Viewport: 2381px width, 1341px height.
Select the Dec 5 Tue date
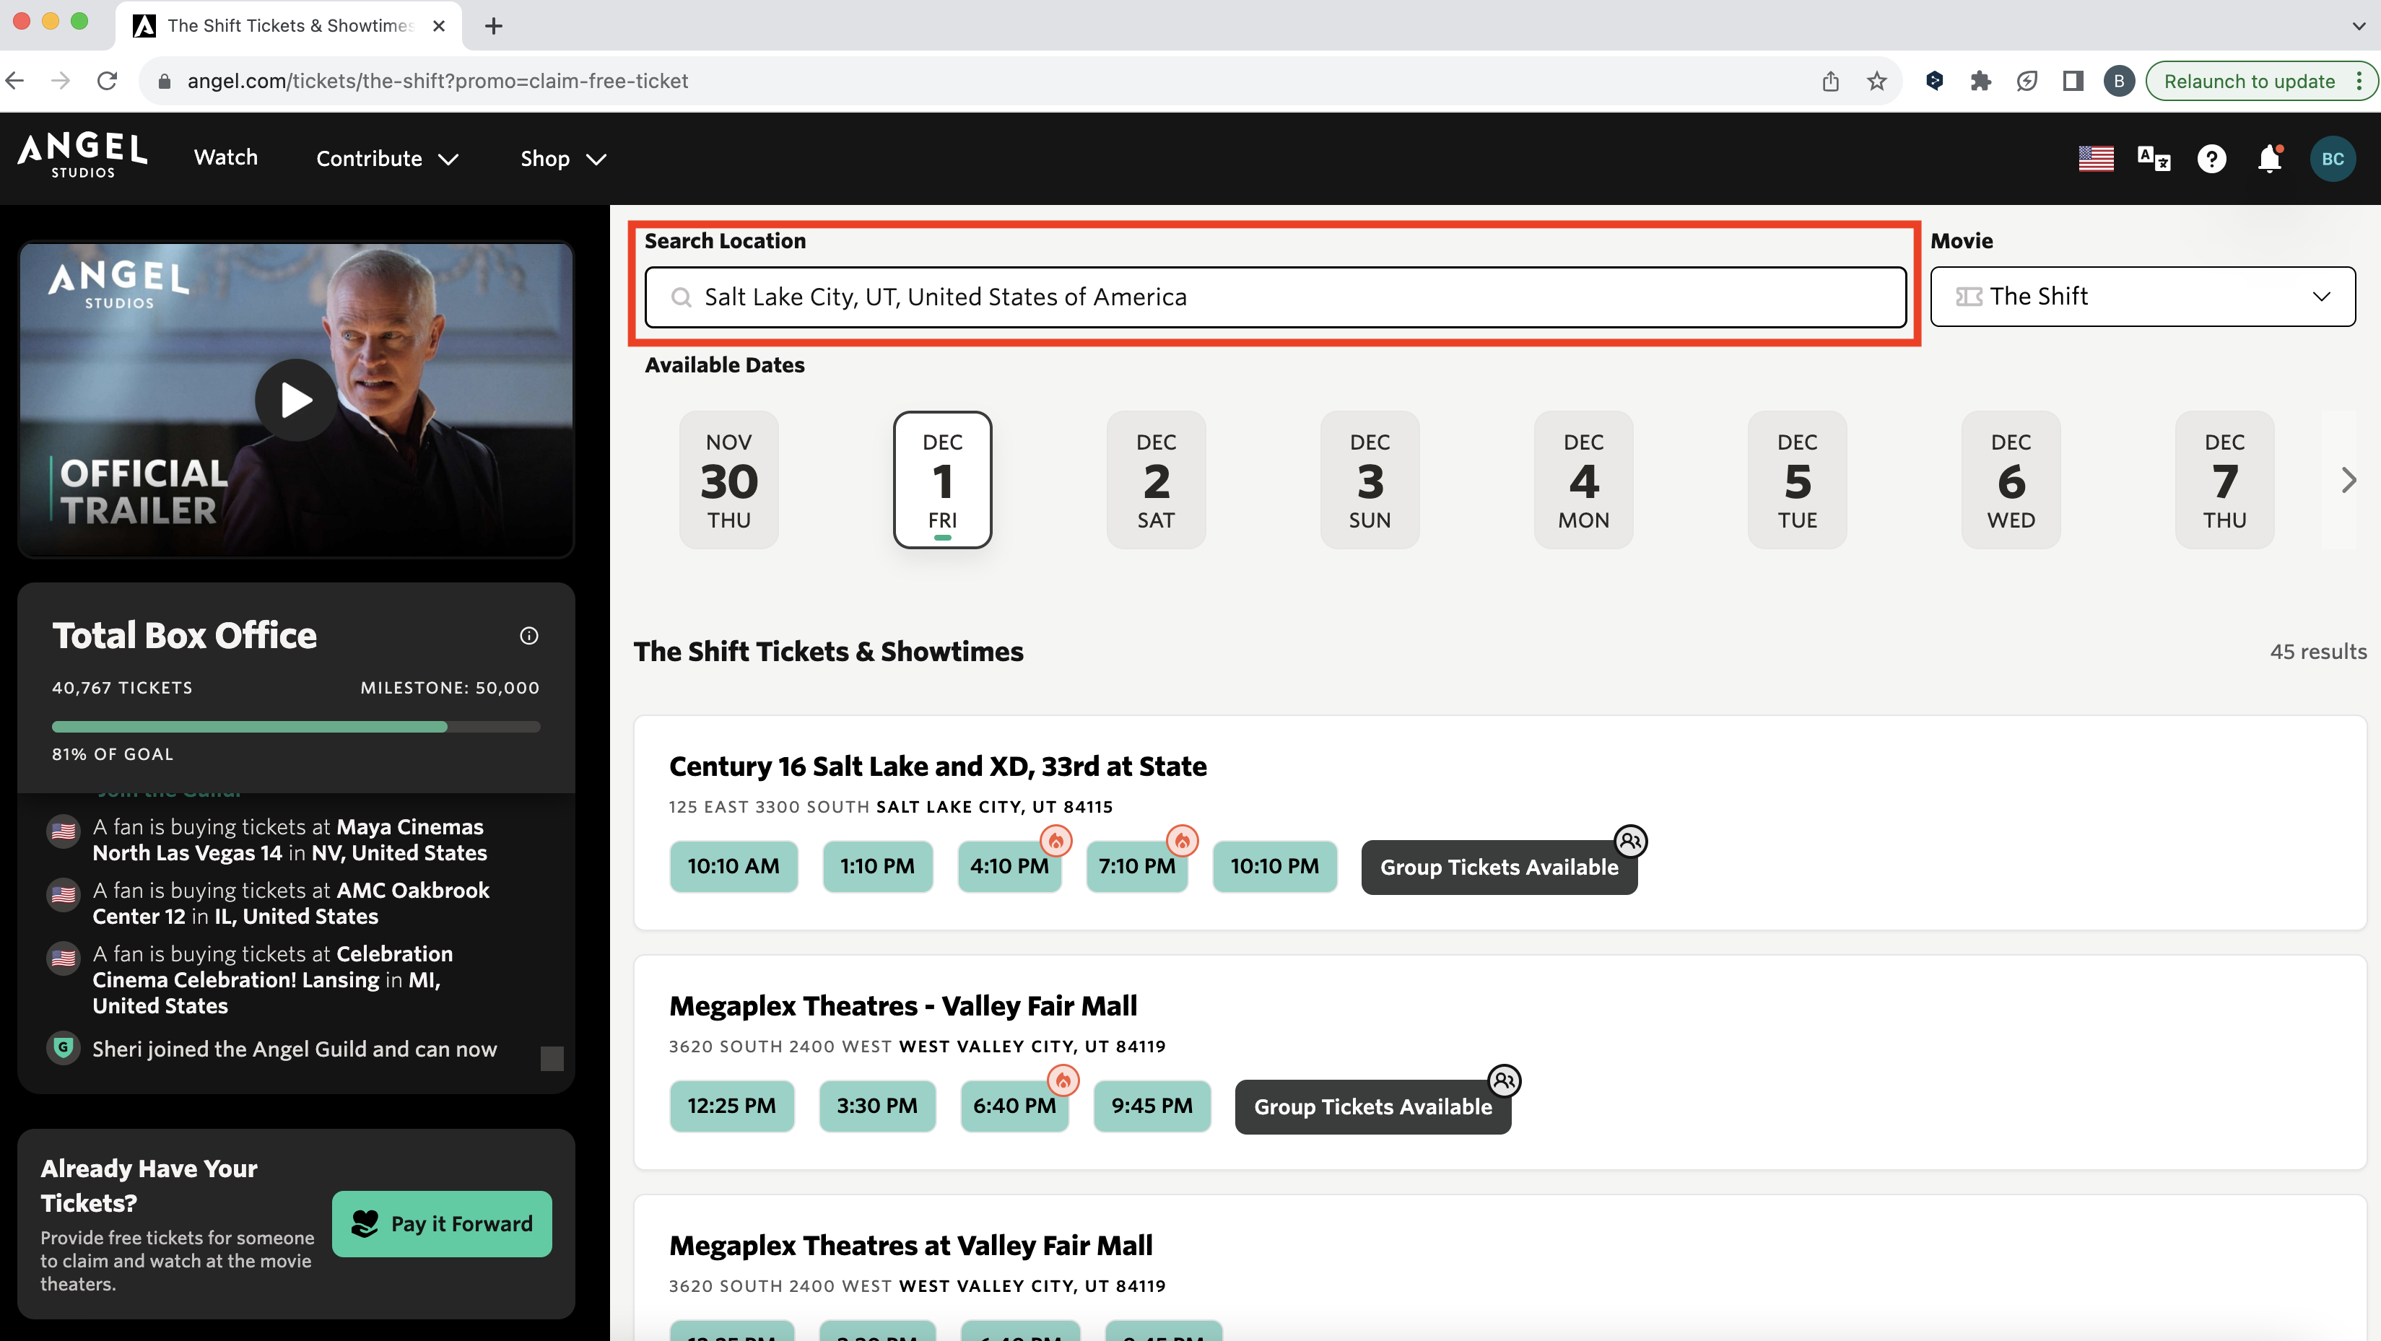click(1796, 481)
